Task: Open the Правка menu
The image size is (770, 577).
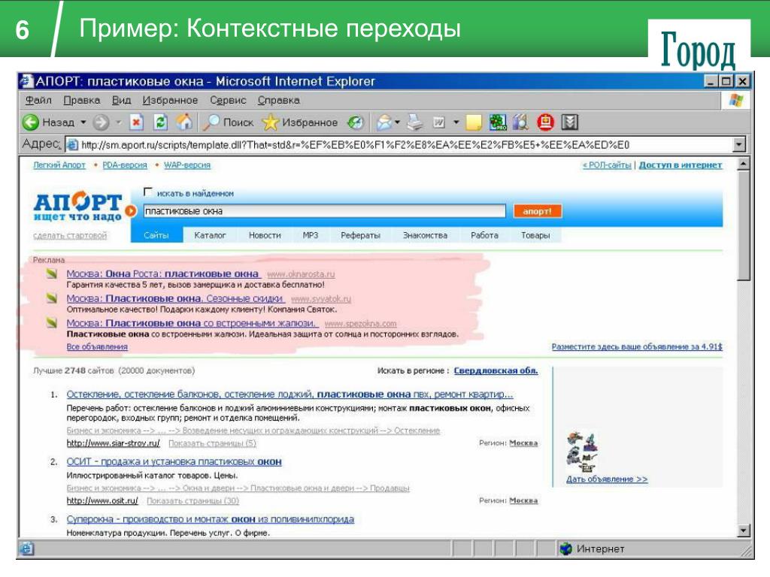Action: [81, 100]
